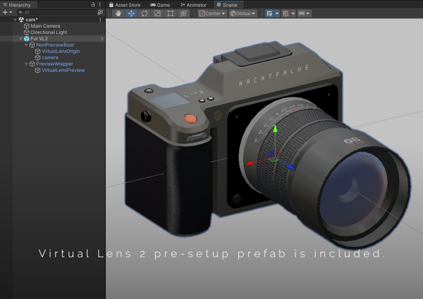The image size is (423, 299).
Task: Click the Main Camera cube icon
Action: pyautogui.click(x=26, y=26)
